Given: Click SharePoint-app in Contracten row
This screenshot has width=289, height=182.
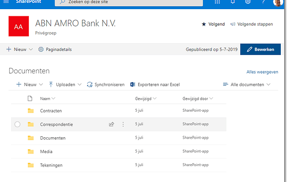Looking at the screenshot, I should coord(196,110).
